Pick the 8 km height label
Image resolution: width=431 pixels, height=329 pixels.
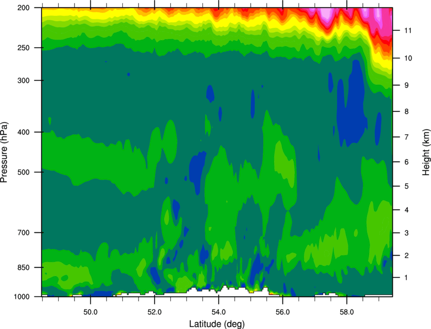pos(407,111)
